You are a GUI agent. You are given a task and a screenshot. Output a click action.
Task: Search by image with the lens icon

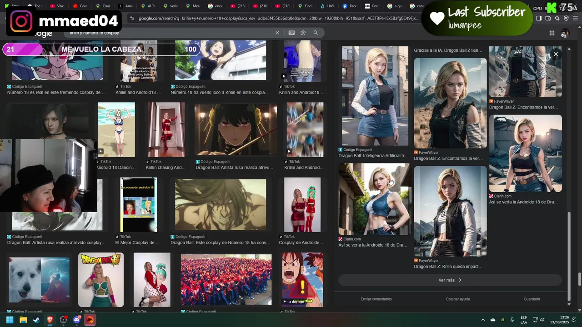[303, 33]
